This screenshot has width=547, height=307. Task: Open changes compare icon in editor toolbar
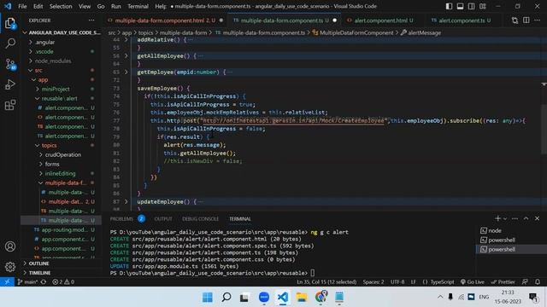pyautogui.click(x=515, y=20)
